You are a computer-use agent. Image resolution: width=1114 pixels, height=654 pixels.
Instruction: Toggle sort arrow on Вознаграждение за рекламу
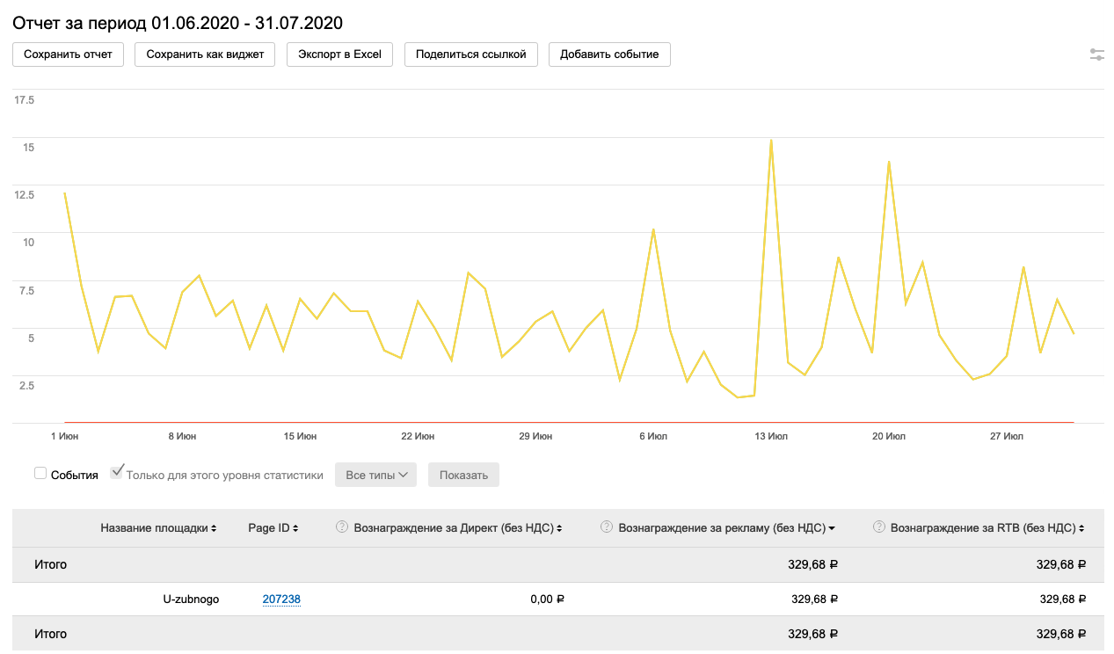click(831, 528)
